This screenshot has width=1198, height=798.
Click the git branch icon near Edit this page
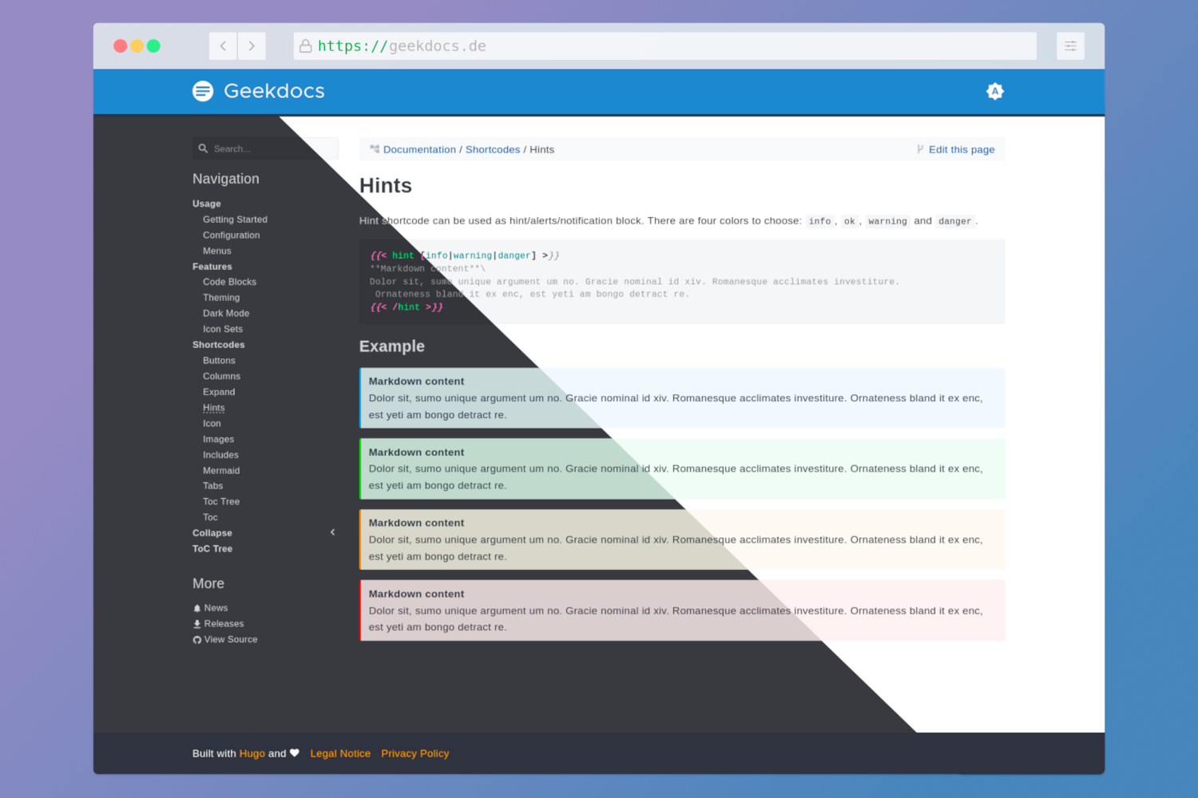(919, 149)
